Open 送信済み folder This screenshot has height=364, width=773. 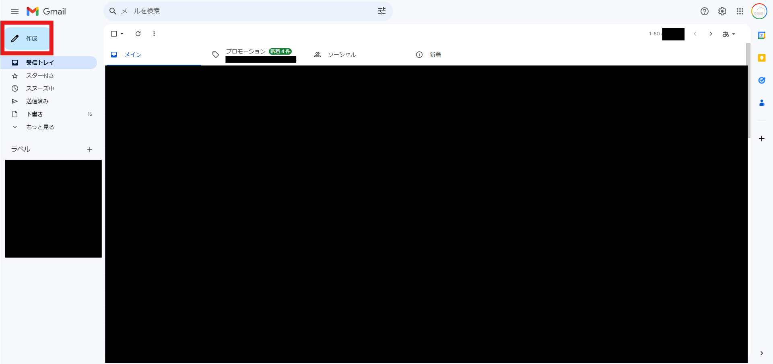[49, 101]
